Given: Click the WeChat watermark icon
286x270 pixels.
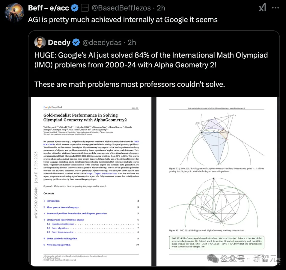Looking at the screenshot, I should click(213, 259).
